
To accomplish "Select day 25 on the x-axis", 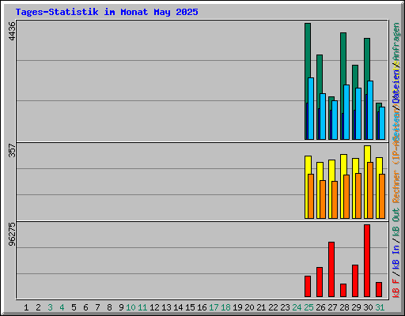I will [x=308, y=307].
